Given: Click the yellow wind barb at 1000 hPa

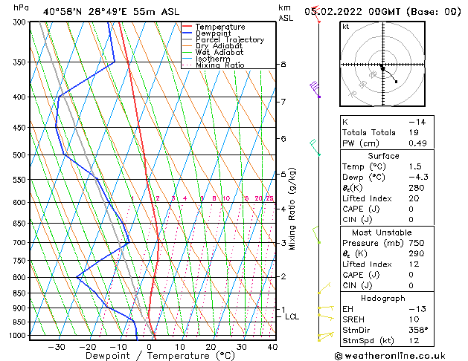Looking at the screenshot, I should point(325,336).
